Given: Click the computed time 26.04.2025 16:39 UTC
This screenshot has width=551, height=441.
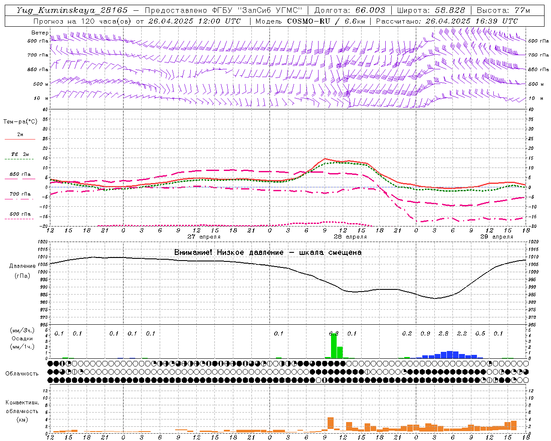Looking at the screenshot, I should (472, 21).
